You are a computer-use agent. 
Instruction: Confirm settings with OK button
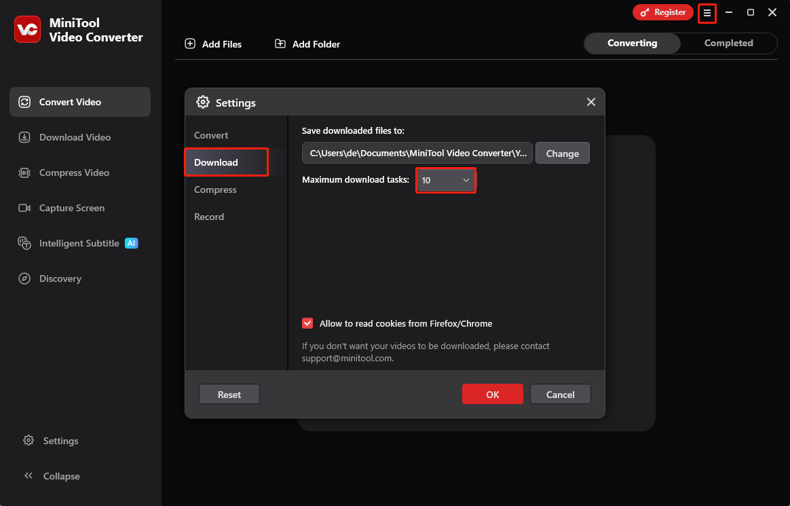click(492, 394)
